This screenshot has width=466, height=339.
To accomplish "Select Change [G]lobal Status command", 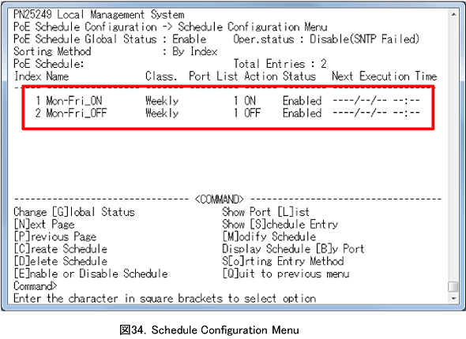I will coord(74,212).
